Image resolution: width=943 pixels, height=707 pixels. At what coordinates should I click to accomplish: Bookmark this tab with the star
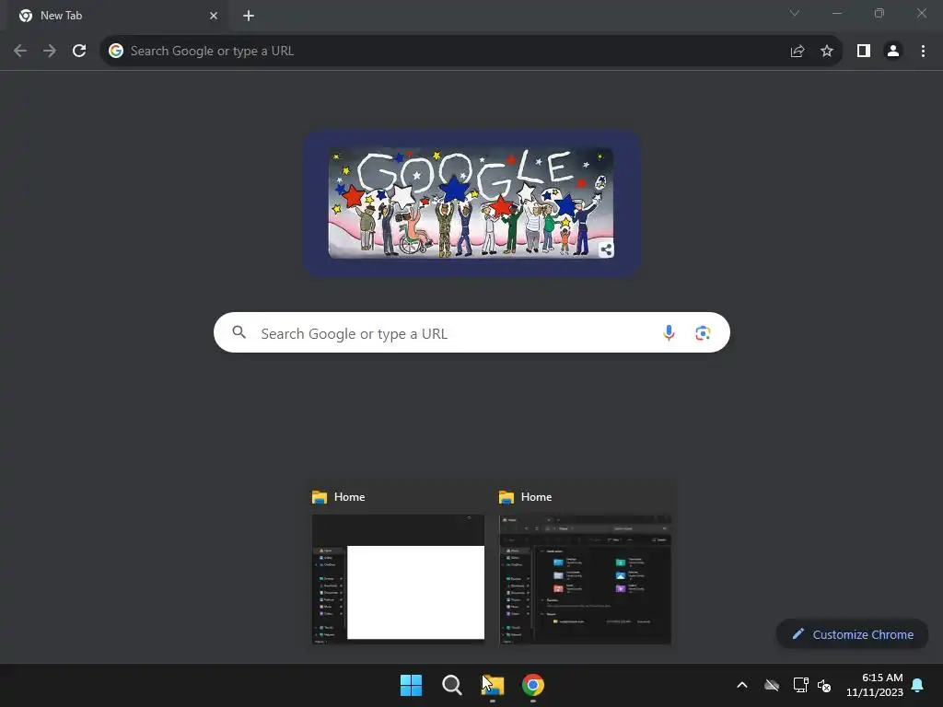click(x=827, y=52)
